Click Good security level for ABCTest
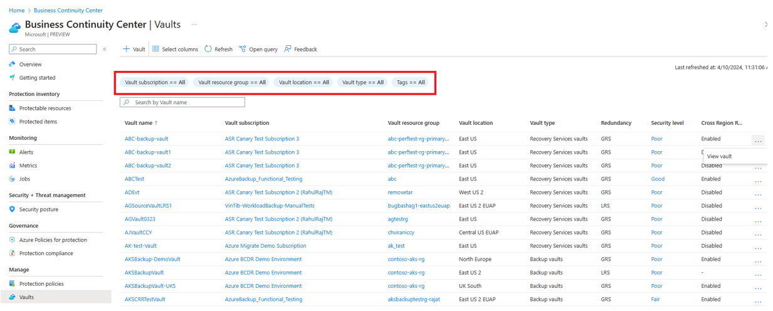 pyautogui.click(x=658, y=179)
